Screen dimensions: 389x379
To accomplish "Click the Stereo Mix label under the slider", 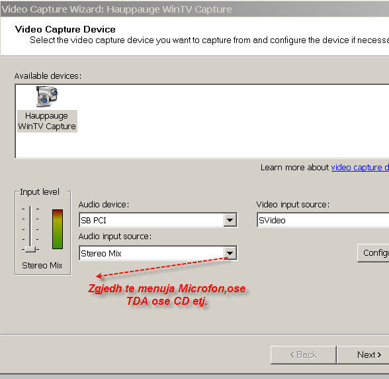I will coord(42,266).
